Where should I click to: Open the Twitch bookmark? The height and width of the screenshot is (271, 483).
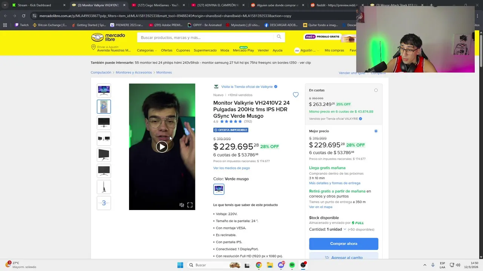22,25
